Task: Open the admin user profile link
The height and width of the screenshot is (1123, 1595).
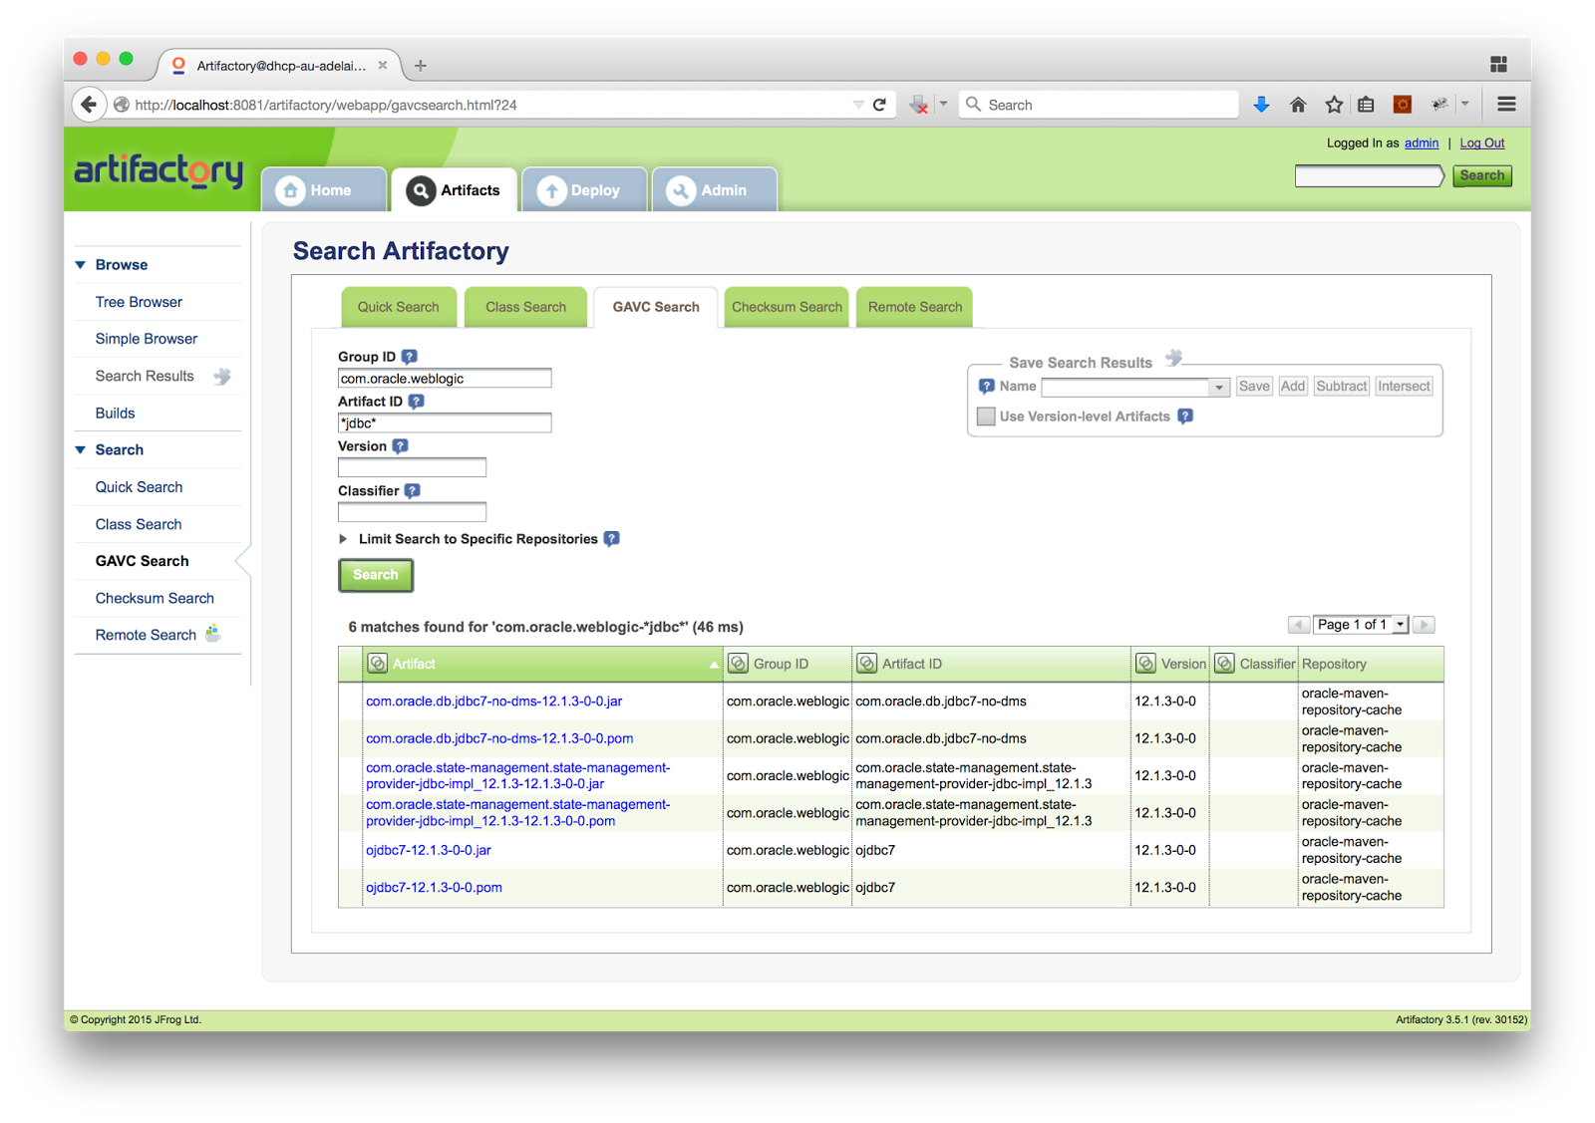Action: (1422, 143)
